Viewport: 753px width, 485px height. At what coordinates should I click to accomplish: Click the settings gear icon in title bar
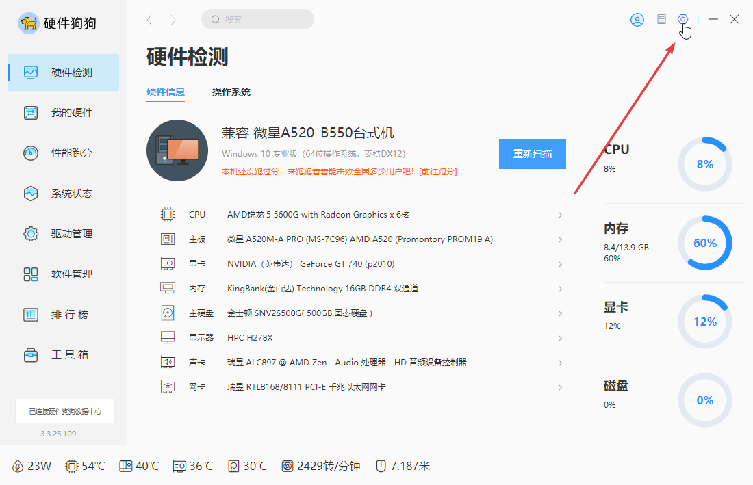[x=682, y=20]
